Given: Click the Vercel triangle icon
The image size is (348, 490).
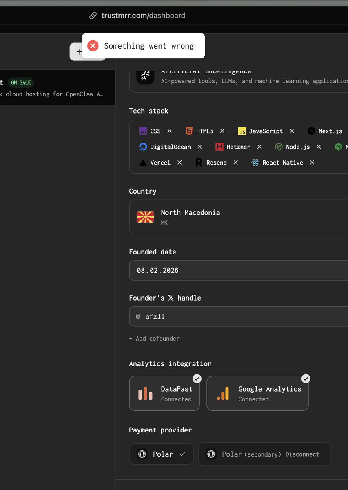Looking at the screenshot, I should 143,163.
